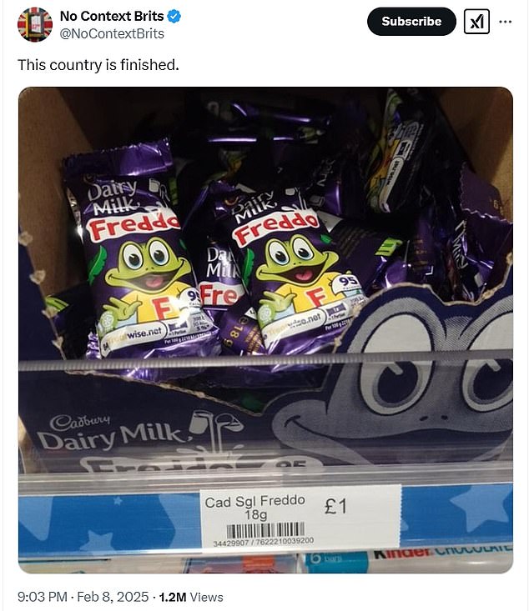The image size is (529, 611).
Task: Click the Subscribe button
Action: (x=411, y=22)
